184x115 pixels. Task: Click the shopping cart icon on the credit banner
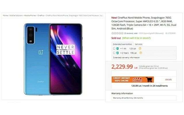149,79
